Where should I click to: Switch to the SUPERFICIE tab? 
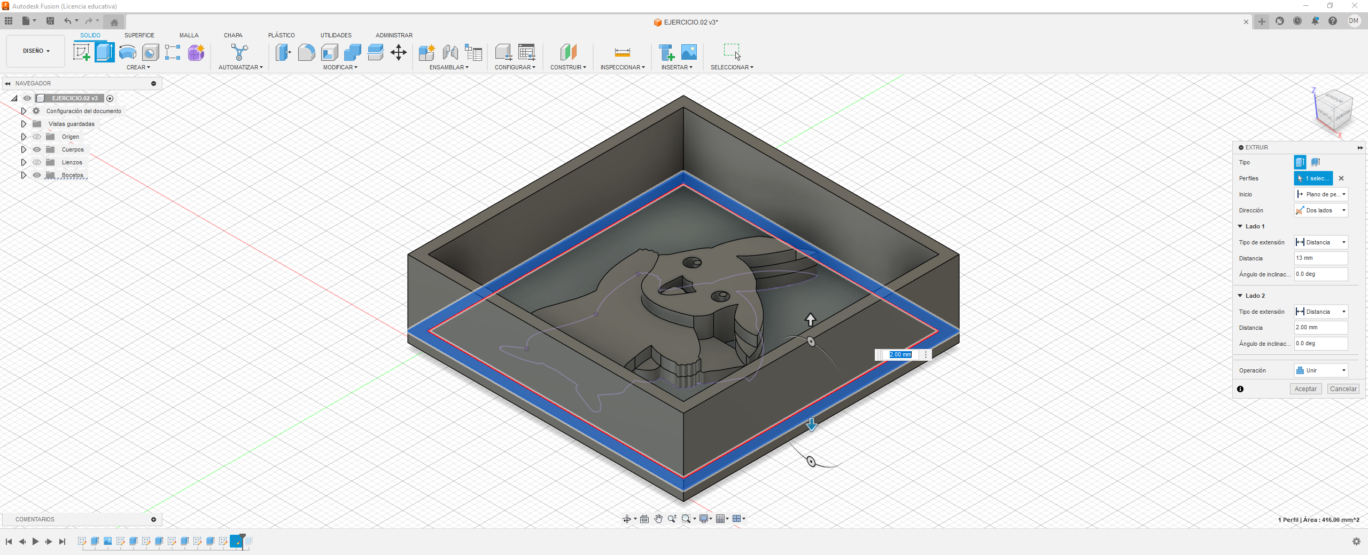click(139, 35)
